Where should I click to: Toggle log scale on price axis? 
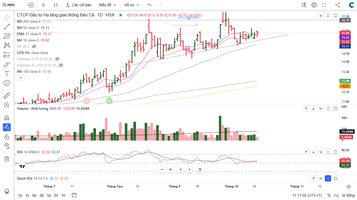(x=336, y=195)
